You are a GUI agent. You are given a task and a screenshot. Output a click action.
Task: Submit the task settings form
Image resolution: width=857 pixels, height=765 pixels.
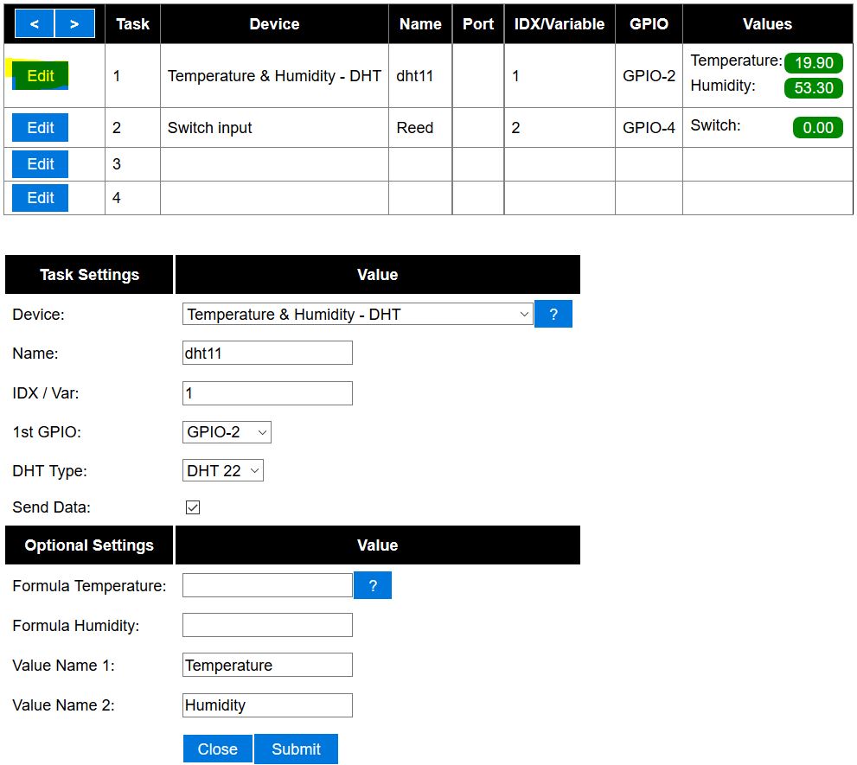pos(296,749)
